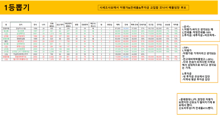Click the '매매' column header
Image resolution: width=220 pixels, height=124 pixels.
pyautogui.click(x=118, y=24)
